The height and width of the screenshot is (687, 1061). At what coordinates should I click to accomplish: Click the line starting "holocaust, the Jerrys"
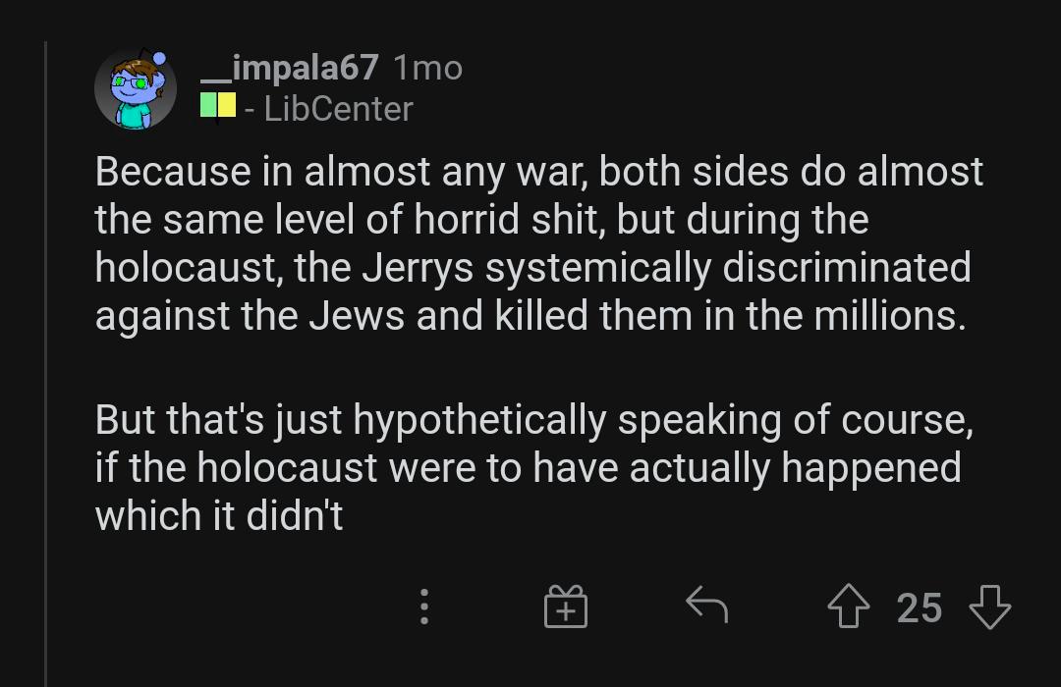pyautogui.click(x=532, y=267)
